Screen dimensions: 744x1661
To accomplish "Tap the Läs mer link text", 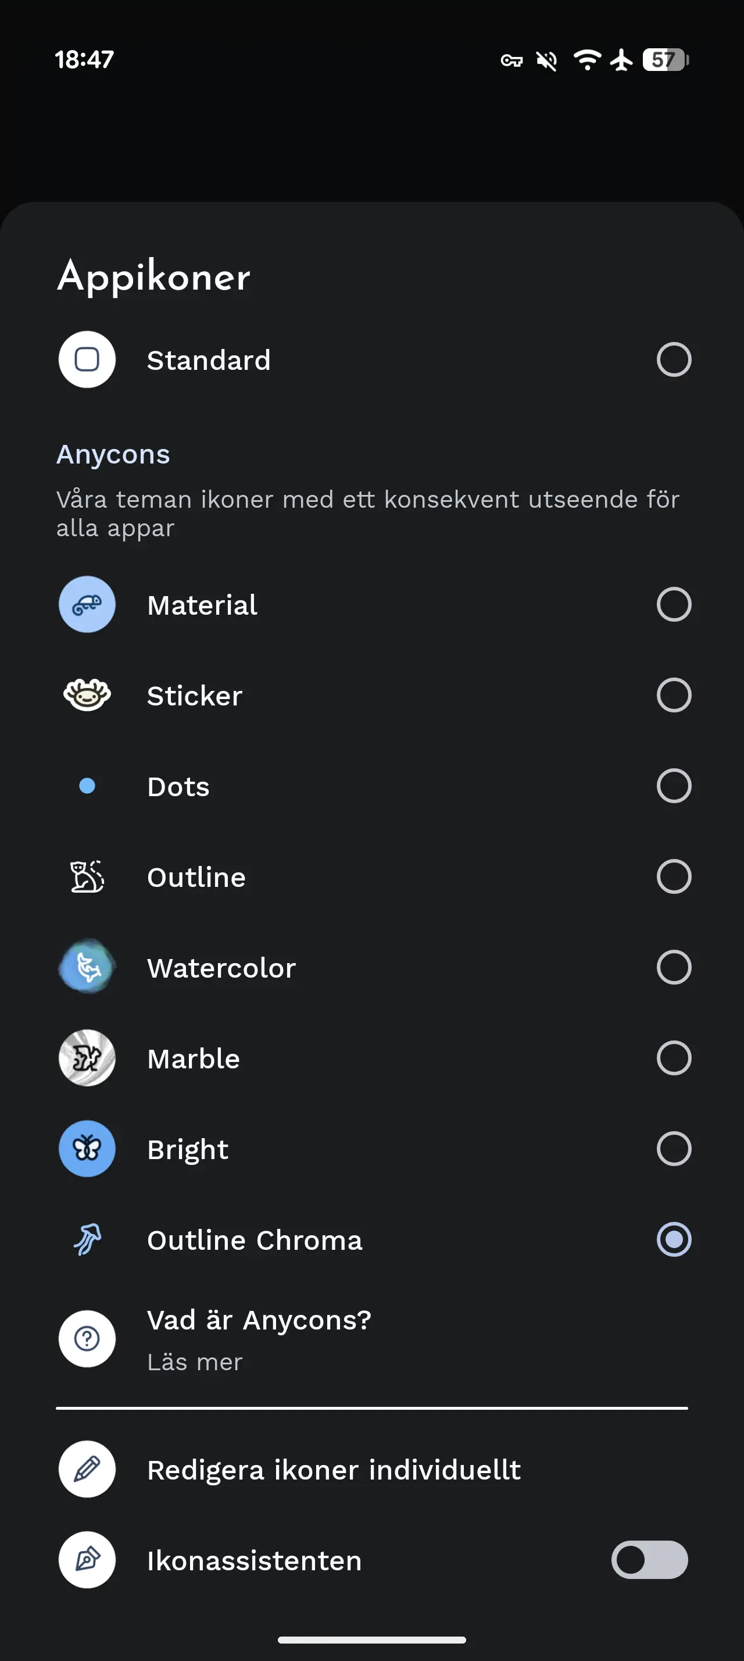I will click(195, 1362).
